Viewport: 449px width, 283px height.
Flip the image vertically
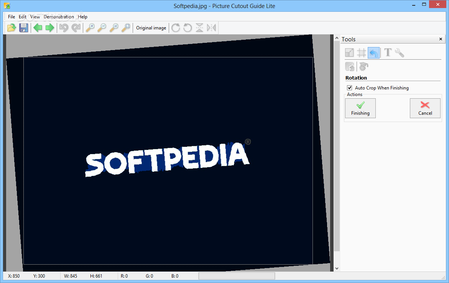pyautogui.click(x=200, y=28)
